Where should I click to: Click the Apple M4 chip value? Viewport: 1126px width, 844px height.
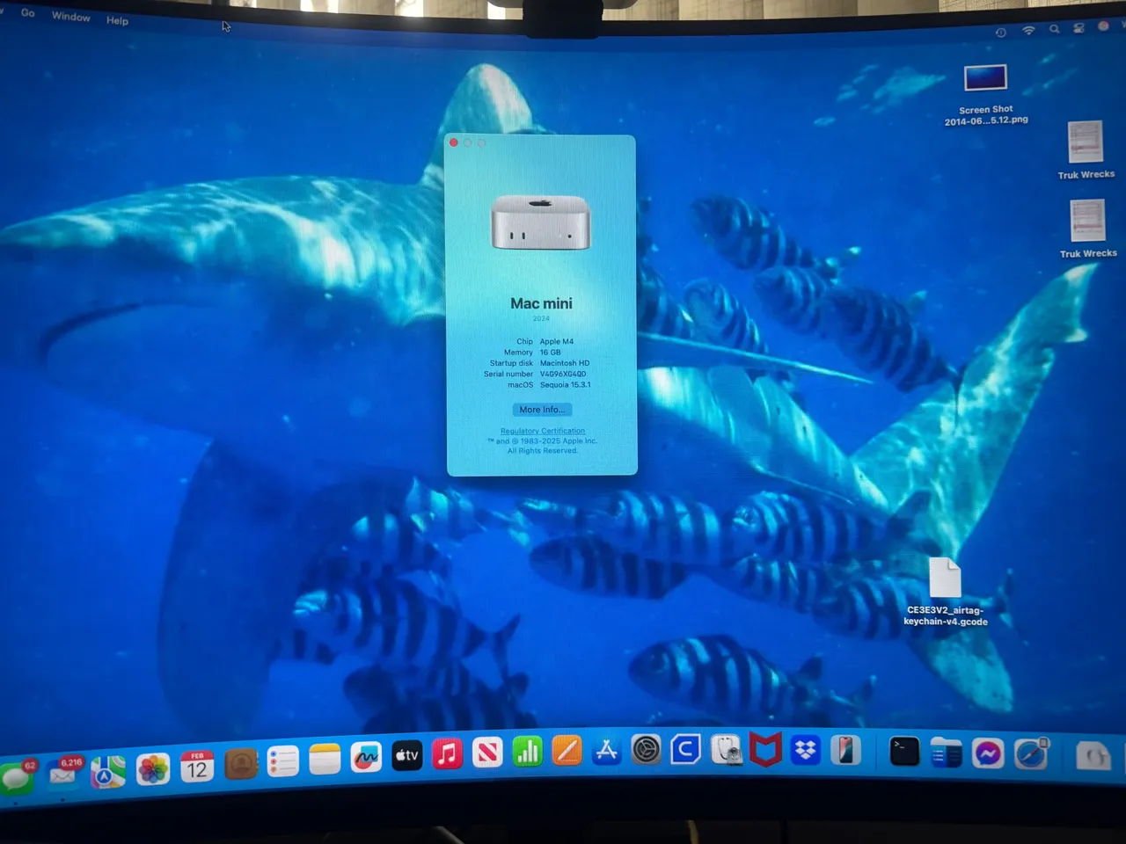pos(557,341)
